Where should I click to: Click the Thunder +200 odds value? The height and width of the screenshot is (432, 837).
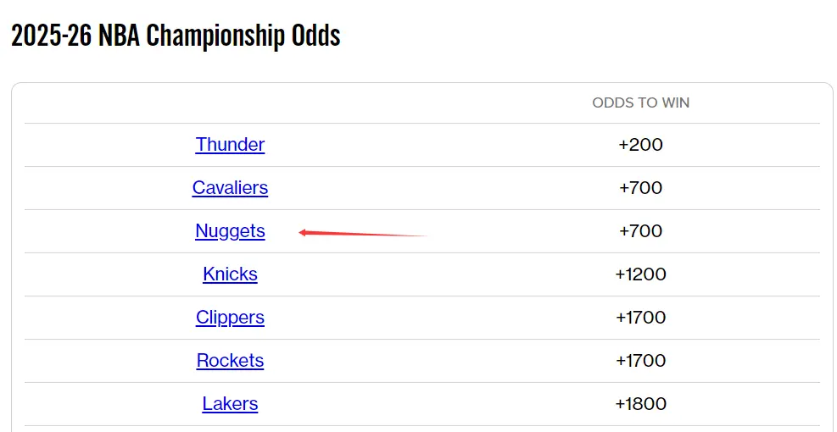tap(640, 145)
